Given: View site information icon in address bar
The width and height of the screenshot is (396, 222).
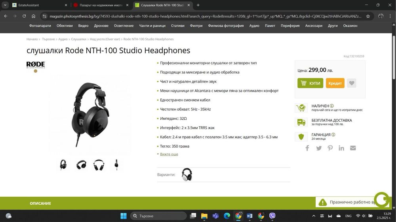Looking at the screenshot, I should (44, 16).
